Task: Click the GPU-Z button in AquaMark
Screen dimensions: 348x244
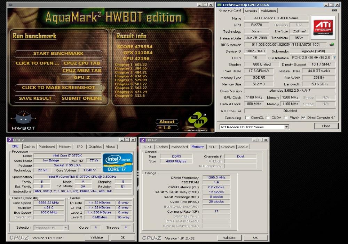Action: (82, 77)
